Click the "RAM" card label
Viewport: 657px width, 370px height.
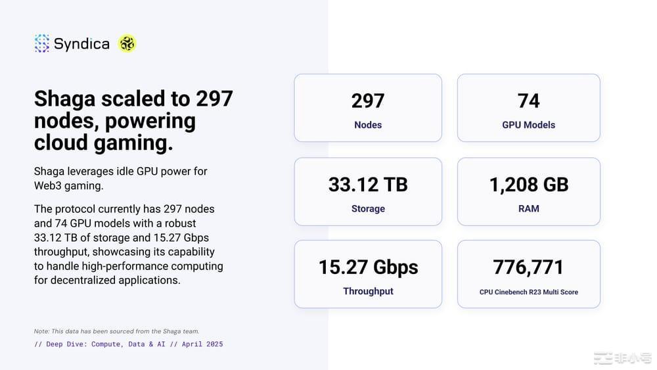click(x=528, y=208)
